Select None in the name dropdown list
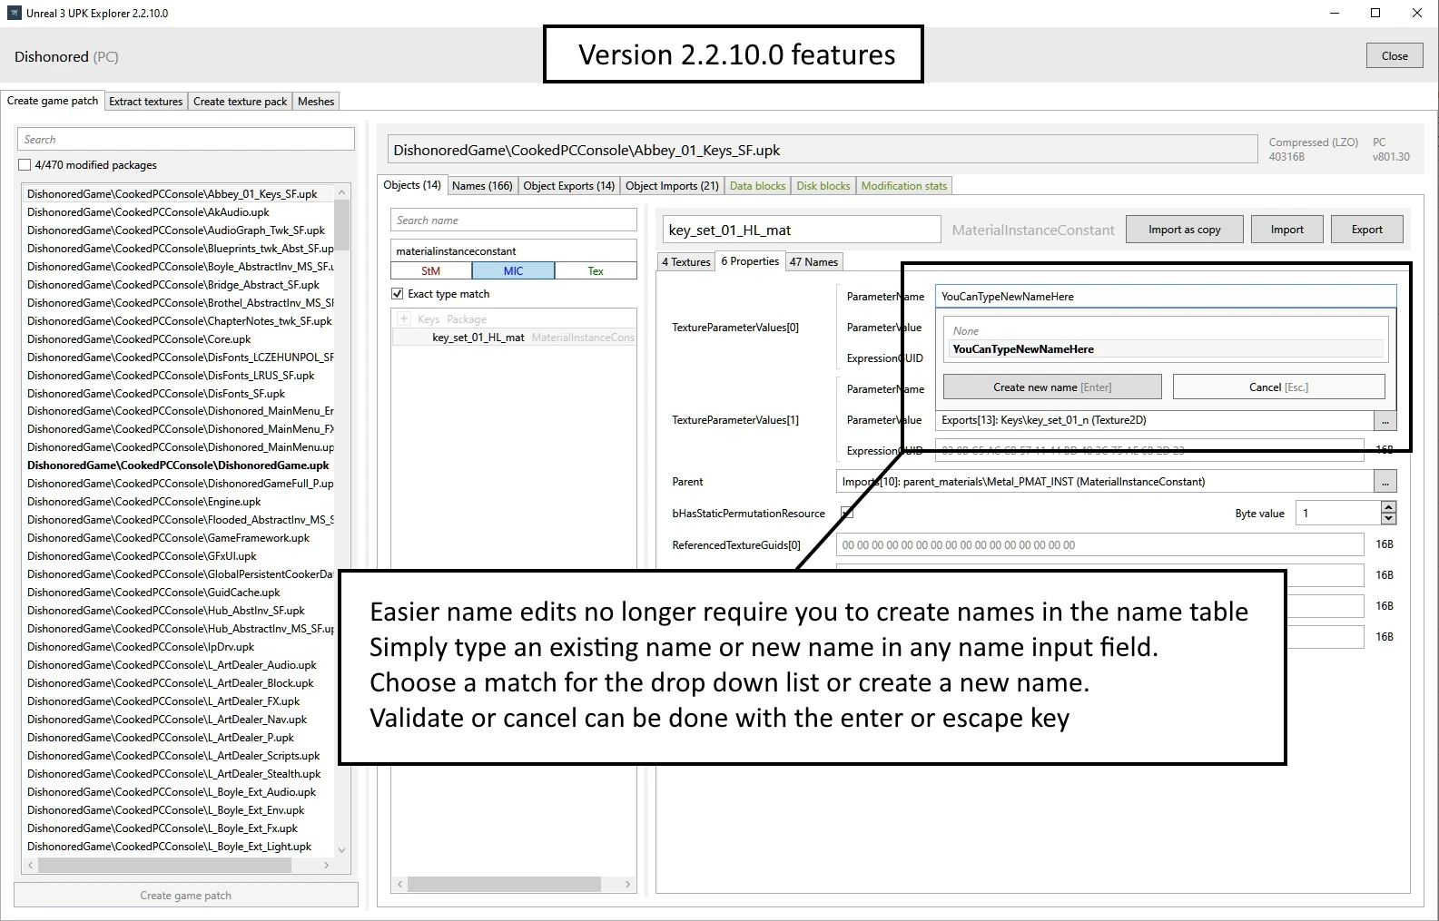 [966, 331]
